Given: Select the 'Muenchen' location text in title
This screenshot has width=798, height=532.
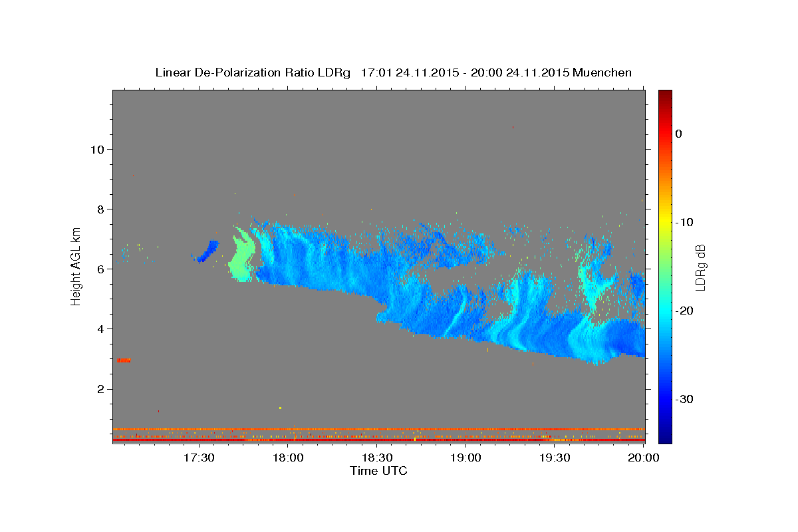Looking at the screenshot, I should click(x=602, y=72).
